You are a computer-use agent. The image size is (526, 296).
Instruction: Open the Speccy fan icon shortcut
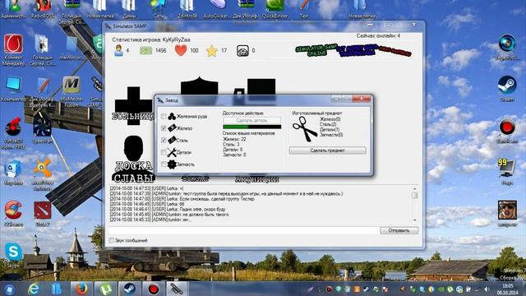tap(42, 129)
